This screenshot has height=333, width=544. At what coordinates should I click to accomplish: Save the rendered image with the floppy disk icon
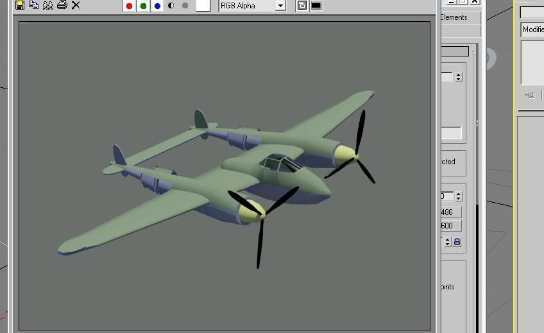point(20,5)
